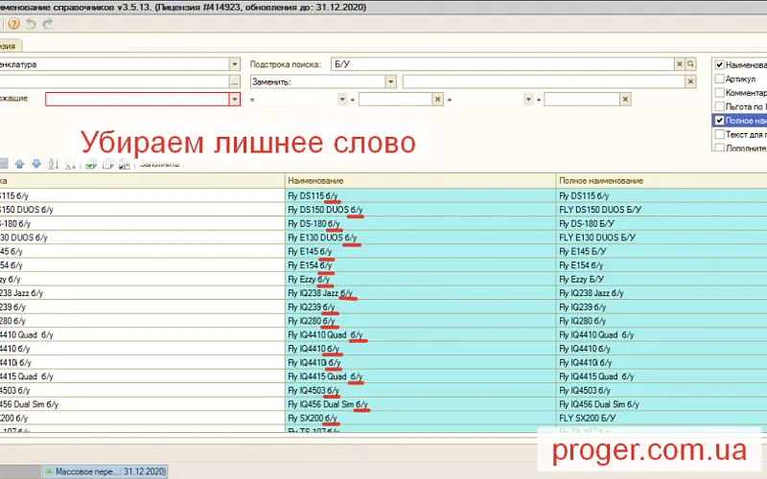This screenshot has height=479, width=767.
Task: Select Наименование cell Fly IQ456 Dual Sim б/у
Action: coord(420,404)
